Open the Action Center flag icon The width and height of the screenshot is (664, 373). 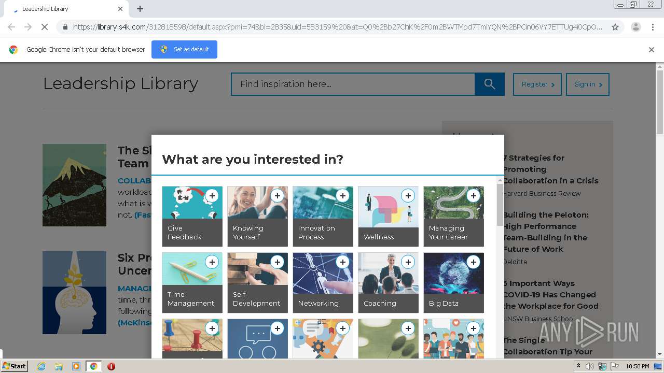coord(615,366)
